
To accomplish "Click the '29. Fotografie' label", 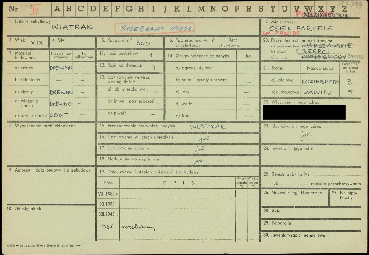I will tap(277, 223).
